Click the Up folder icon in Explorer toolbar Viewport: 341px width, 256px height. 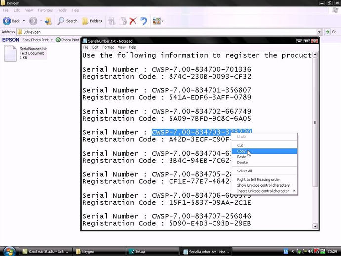(48, 21)
